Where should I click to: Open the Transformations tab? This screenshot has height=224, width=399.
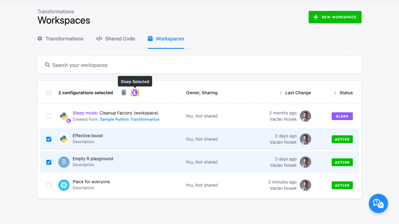[65, 39]
